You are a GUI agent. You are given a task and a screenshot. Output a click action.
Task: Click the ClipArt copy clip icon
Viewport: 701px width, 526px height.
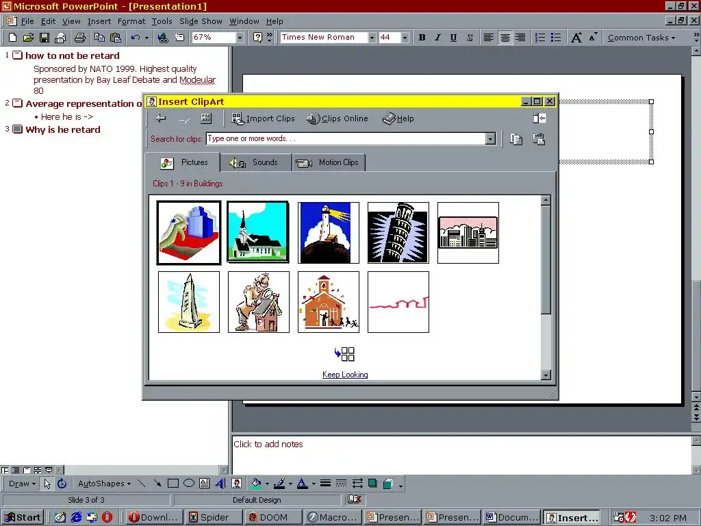coord(516,139)
